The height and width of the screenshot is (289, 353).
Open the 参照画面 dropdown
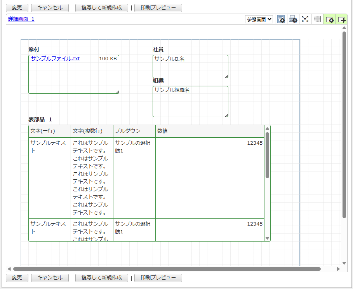tap(259, 19)
